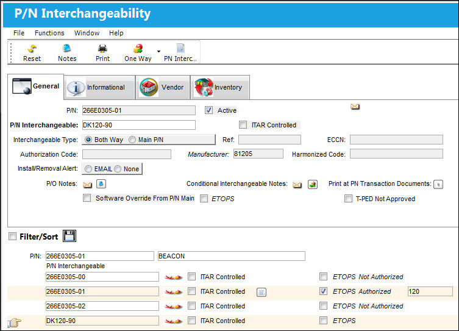Click the Filter P/N field 266E0305-01
This screenshot has height=331, width=459.
tap(100, 256)
